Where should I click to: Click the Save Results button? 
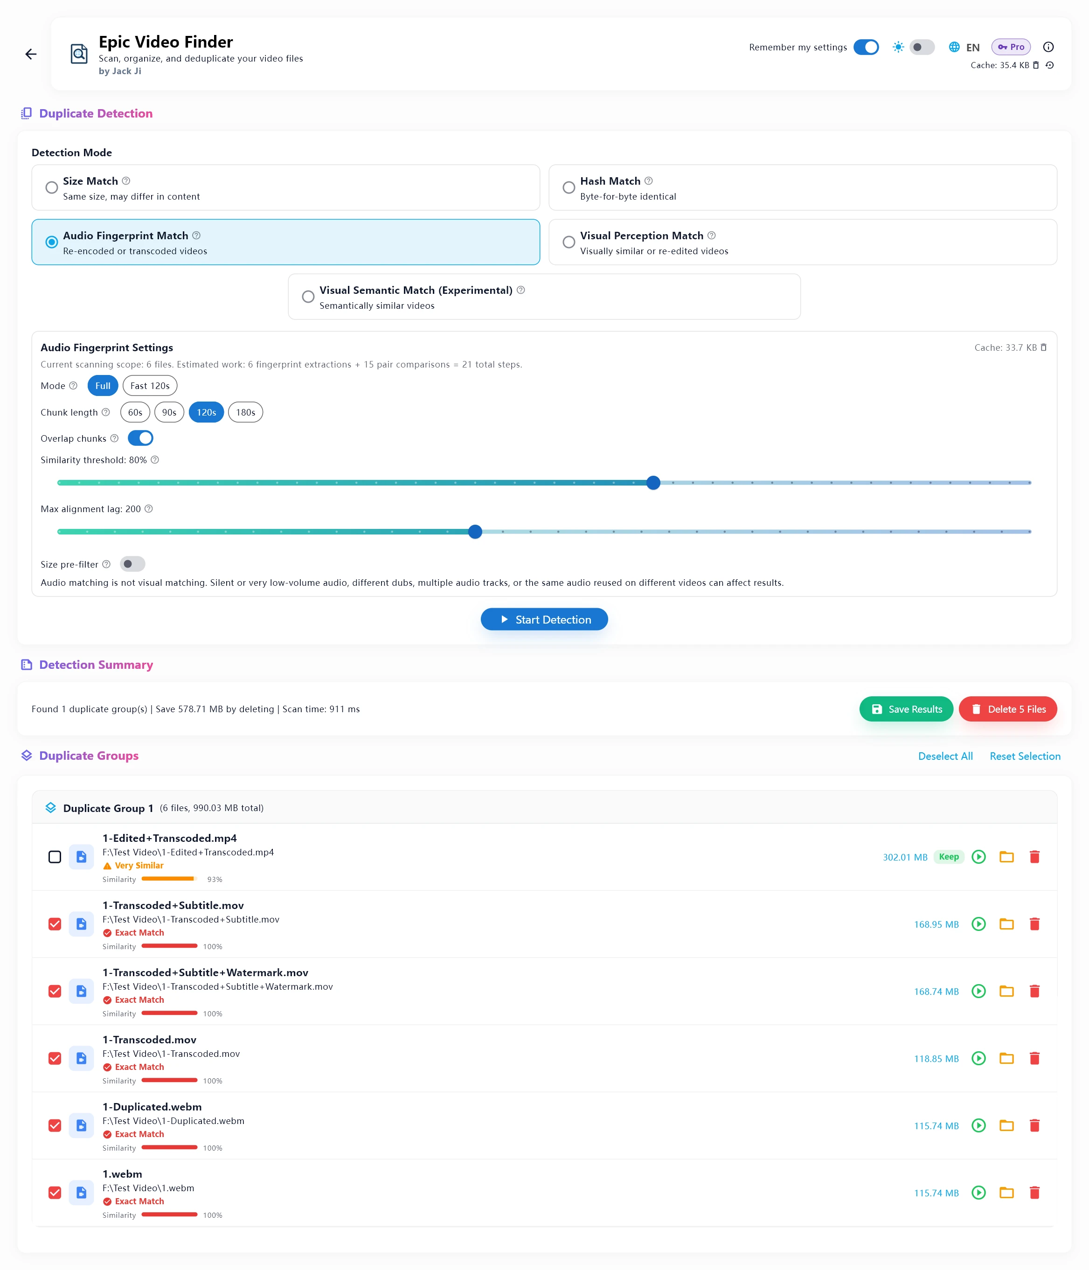[906, 709]
